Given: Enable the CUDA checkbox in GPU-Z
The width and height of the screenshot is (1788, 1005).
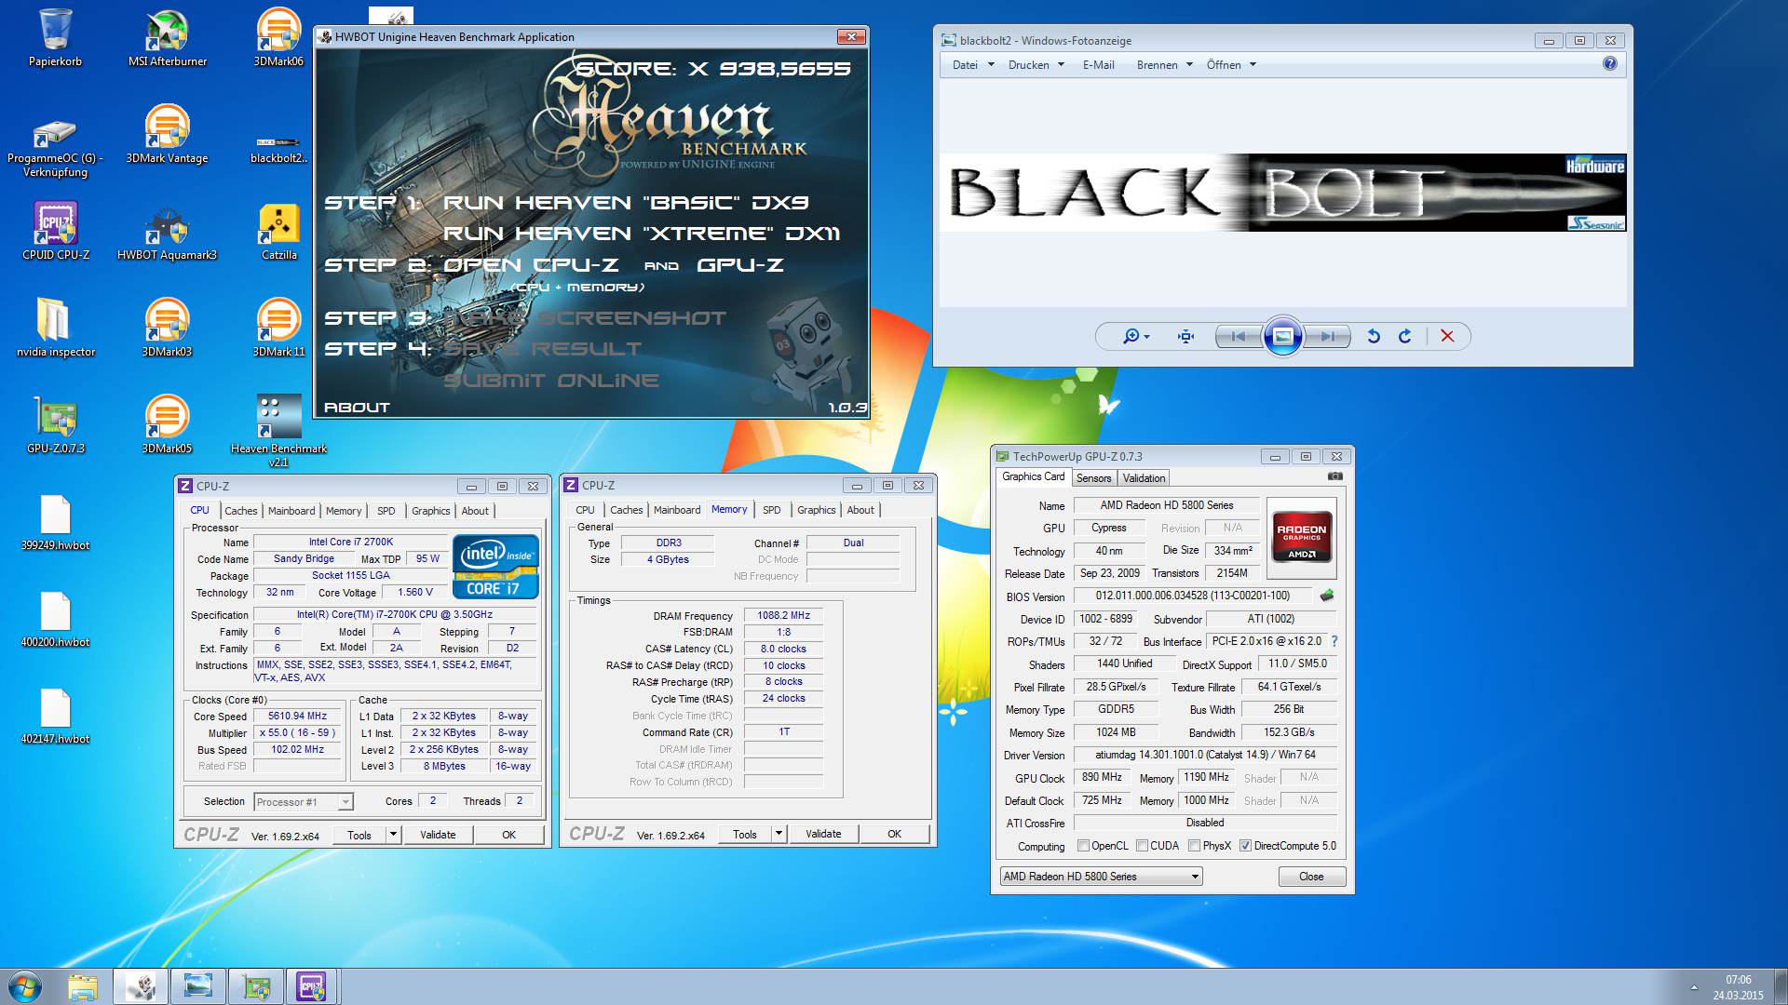Looking at the screenshot, I should point(1142,846).
